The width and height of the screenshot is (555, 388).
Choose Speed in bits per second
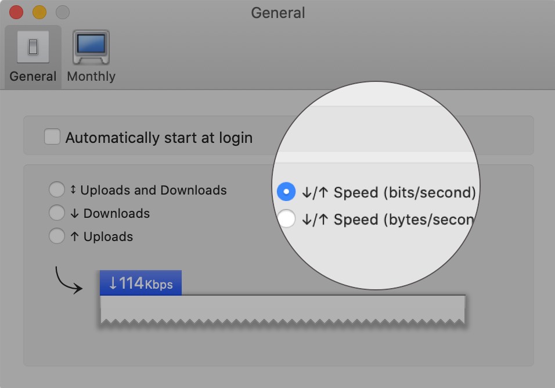coord(286,191)
